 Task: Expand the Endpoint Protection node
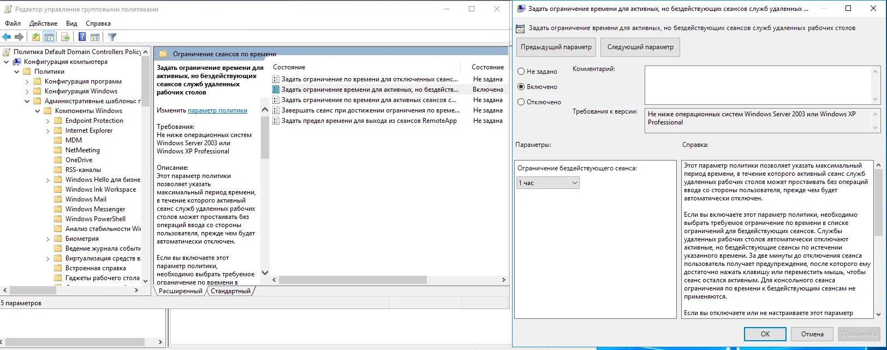[48, 121]
